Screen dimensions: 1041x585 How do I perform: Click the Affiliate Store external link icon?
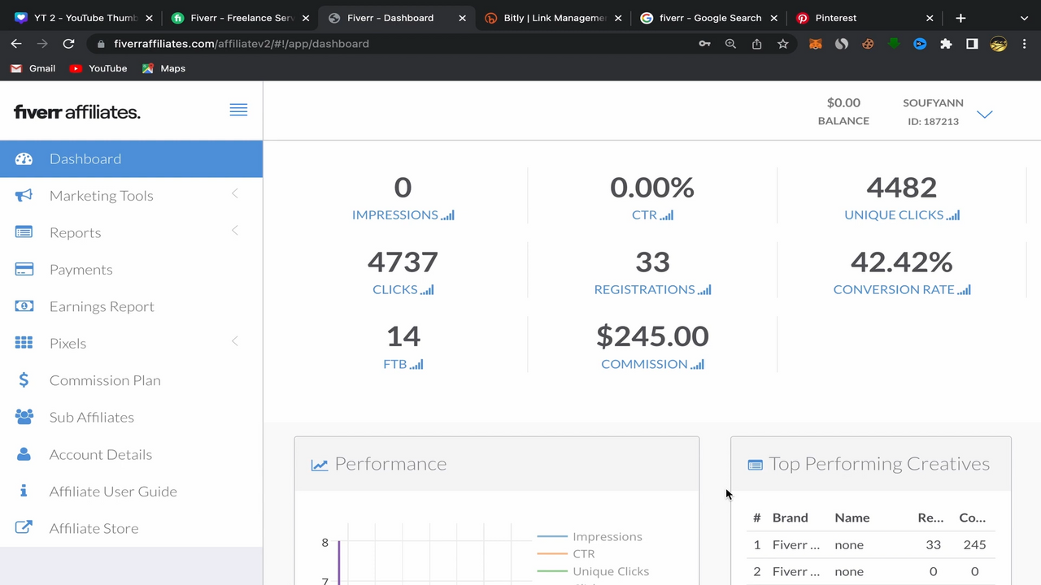(x=24, y=528)
